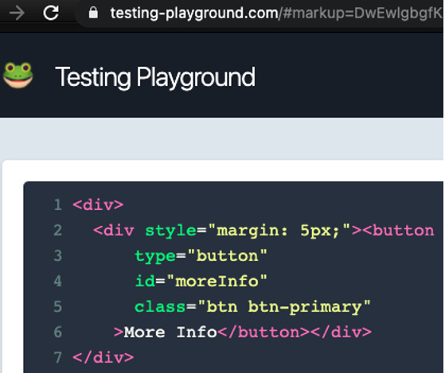Click line number 7 in the gutter
Image resolution: width=445 pixels, height=373 pixels.
[58, 358]
